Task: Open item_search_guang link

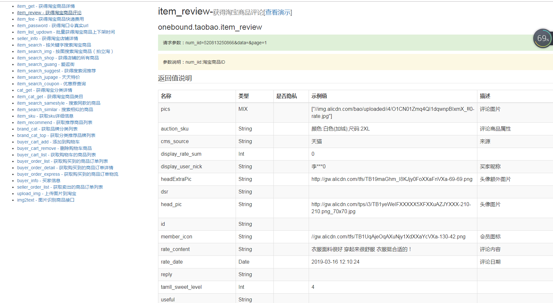Action: (x=46, y=64)
